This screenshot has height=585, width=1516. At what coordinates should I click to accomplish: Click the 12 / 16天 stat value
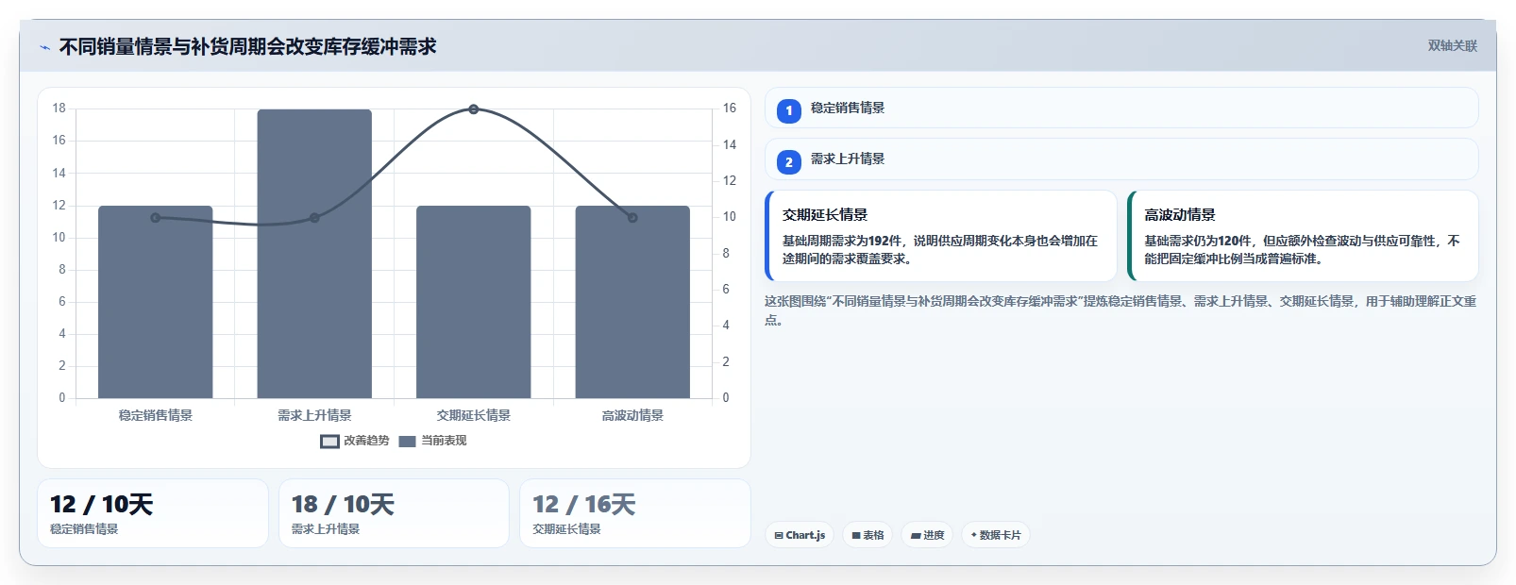point(583,505)
